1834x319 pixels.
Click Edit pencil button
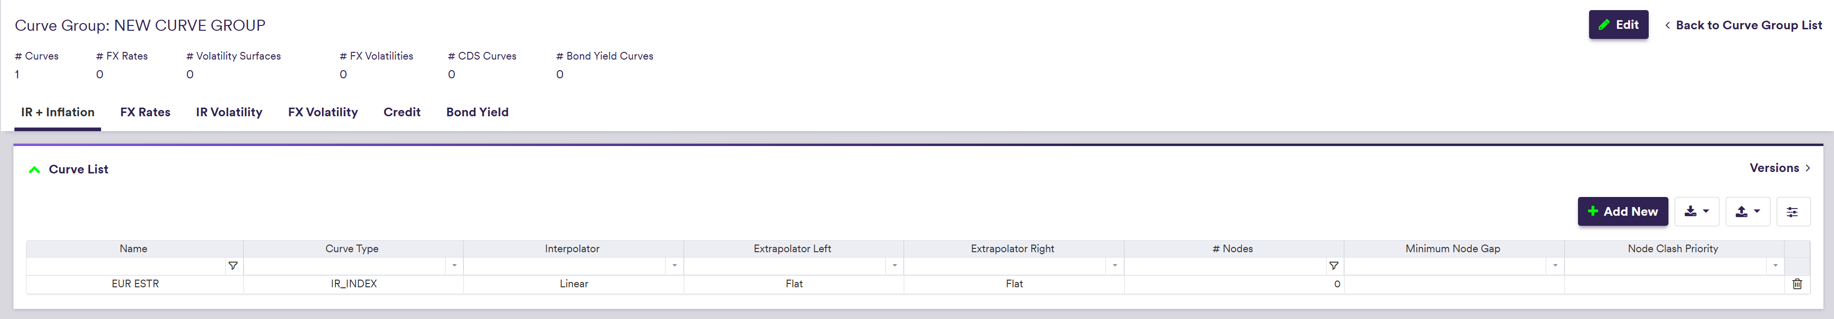tap(1617, 25)
